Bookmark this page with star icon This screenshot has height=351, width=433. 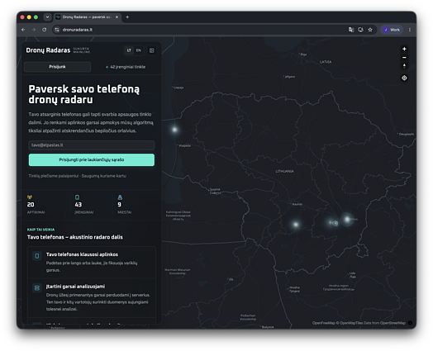[370, 30]
